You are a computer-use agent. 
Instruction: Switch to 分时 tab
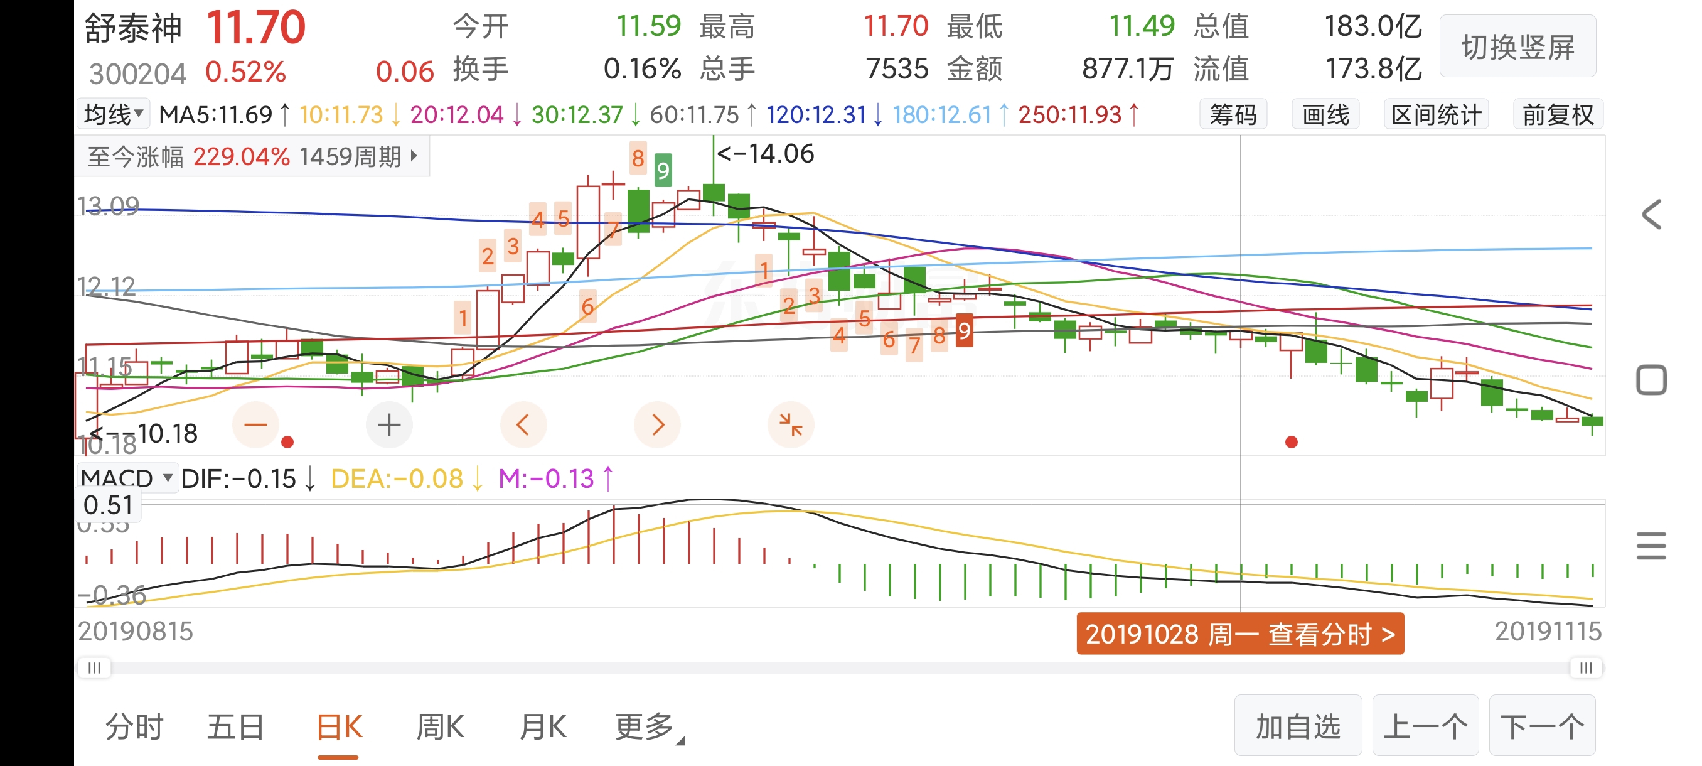[x=134, y=727]
